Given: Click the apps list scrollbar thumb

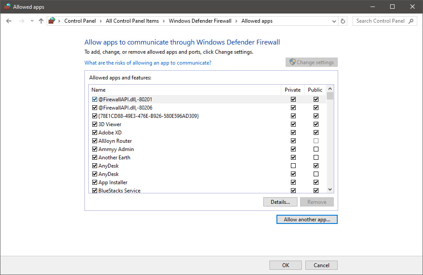Looking at the screenshot, I should (330, 96).
